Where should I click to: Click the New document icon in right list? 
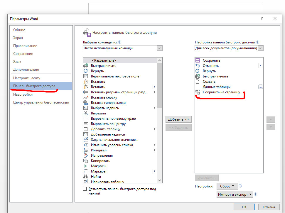coord(198,82)
